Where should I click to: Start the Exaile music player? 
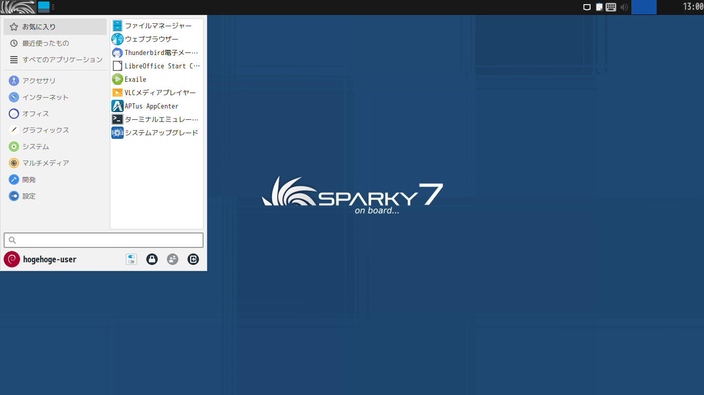[x=157, y=79]
